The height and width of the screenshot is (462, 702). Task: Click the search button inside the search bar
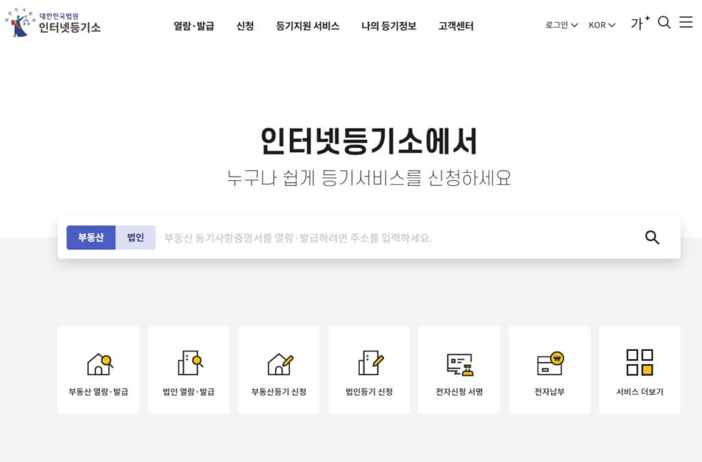[x=651, y=237]
